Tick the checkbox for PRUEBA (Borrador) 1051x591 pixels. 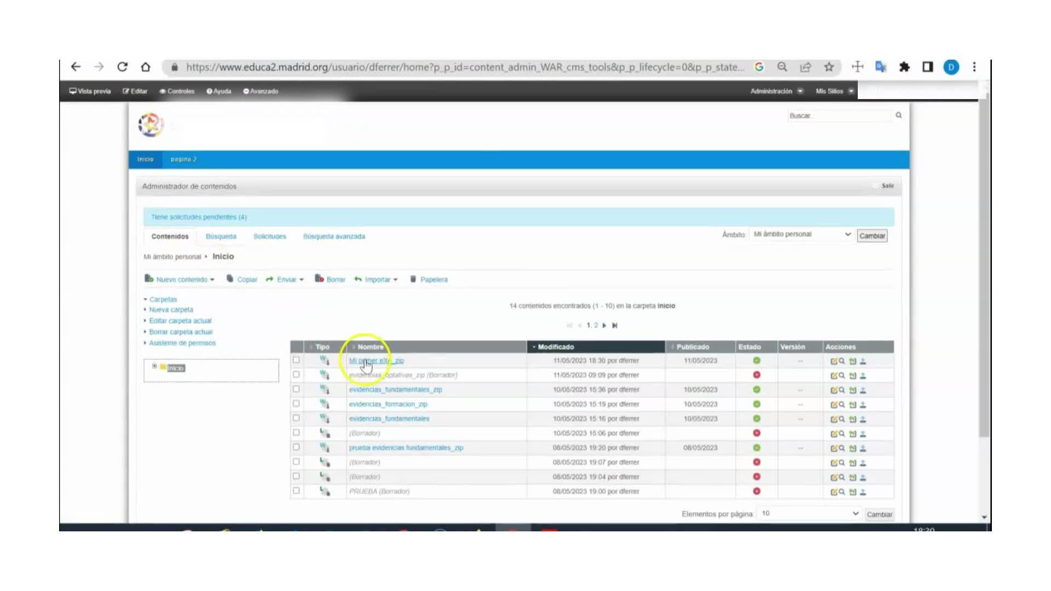(x=296, y=491)
